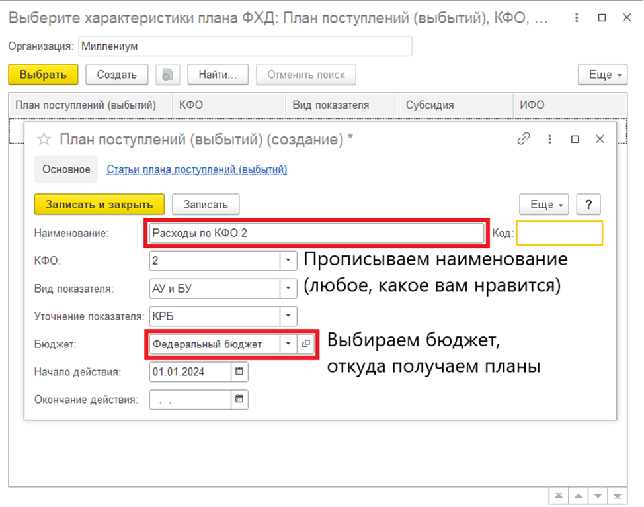
Task: Expand the Вид показателя dropdown
Action: [x=288, y=288]
